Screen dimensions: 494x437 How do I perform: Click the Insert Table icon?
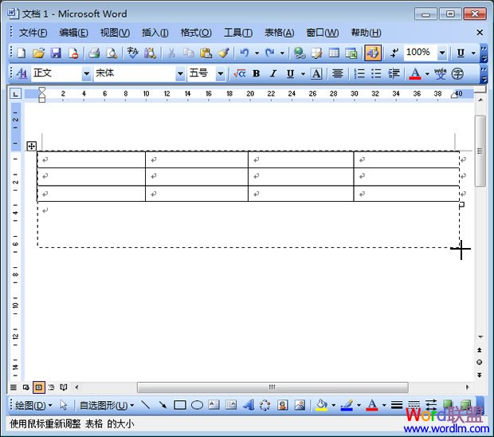tap(334, 53)
